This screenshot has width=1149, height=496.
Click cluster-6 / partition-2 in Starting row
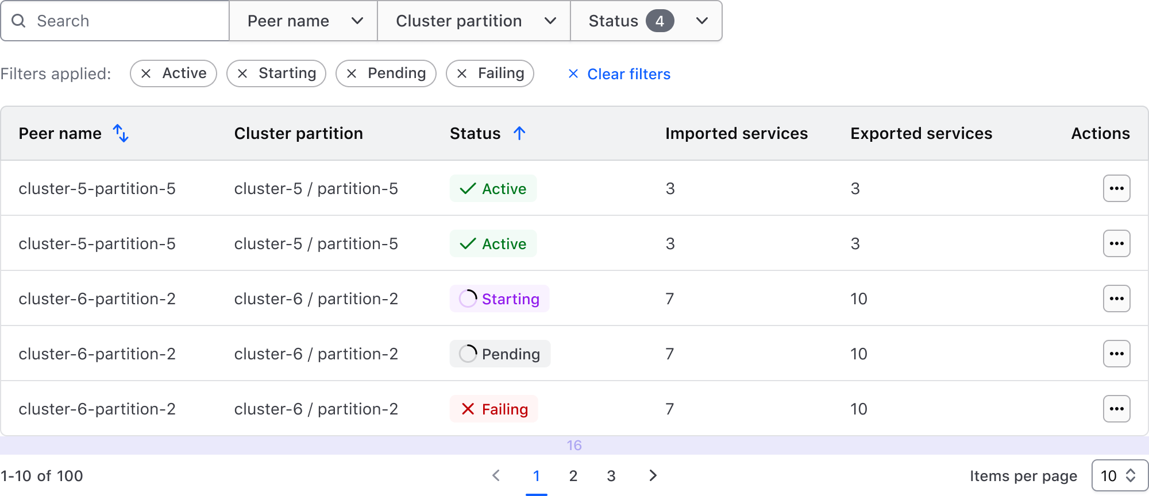316,299
